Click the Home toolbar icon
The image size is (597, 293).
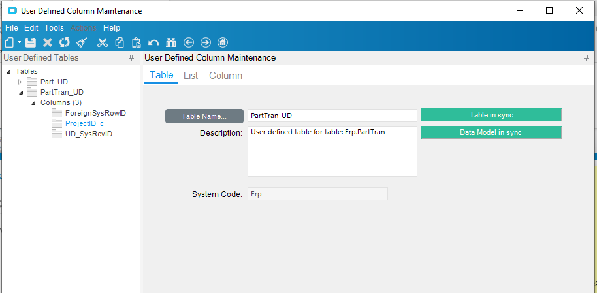coord(223,42)
